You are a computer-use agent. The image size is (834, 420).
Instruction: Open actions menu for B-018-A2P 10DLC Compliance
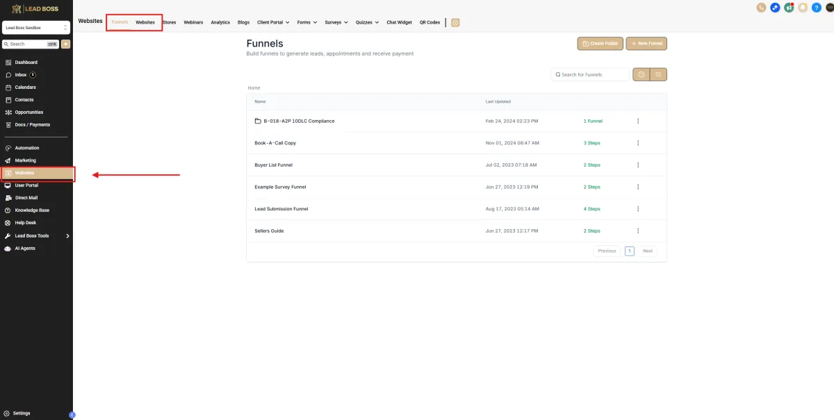[638, 121]
